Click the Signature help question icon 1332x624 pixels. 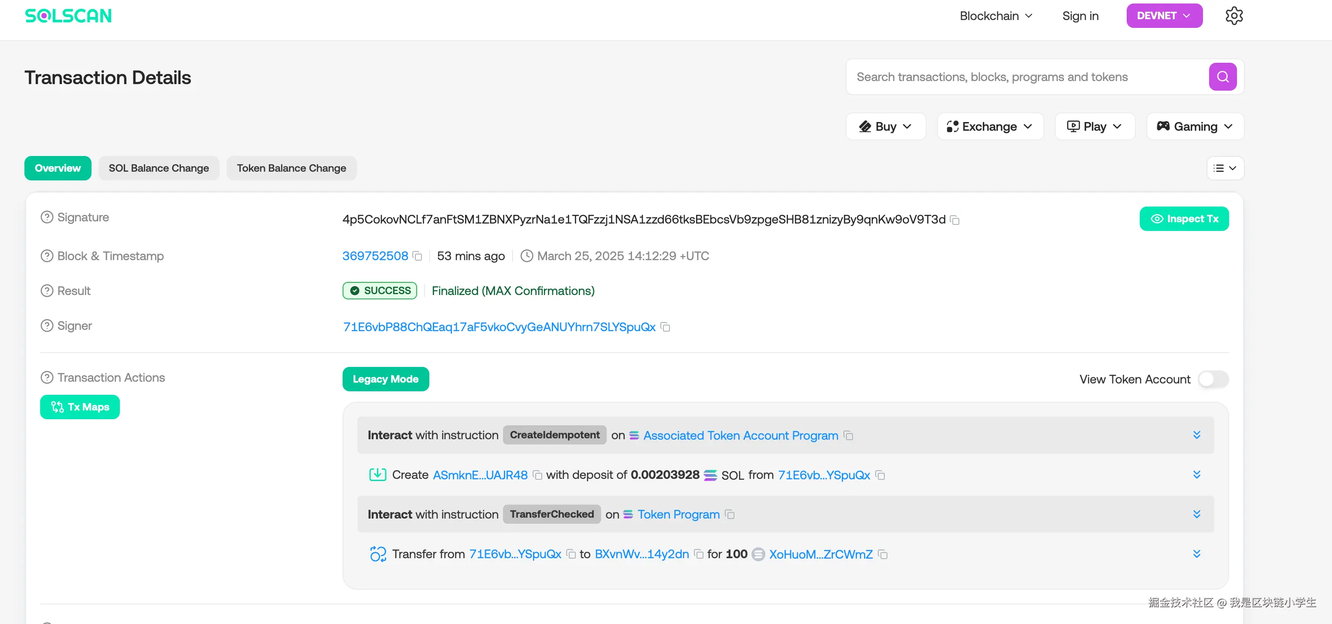point(47,217)
